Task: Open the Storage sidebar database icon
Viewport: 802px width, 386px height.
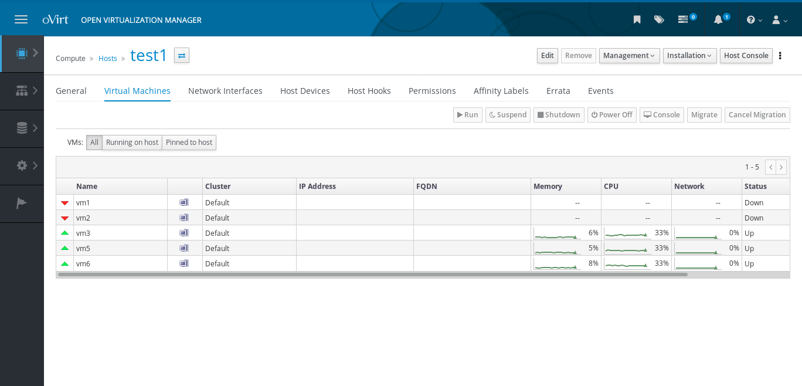Action: pyautogui.click(x=22, y=128)
